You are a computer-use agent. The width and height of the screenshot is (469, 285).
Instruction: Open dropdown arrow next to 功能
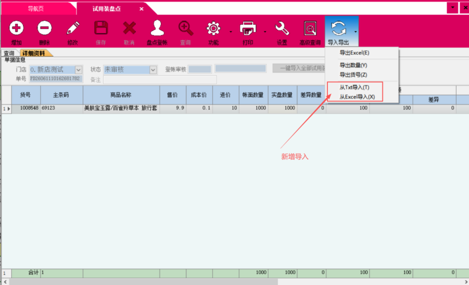231,31
